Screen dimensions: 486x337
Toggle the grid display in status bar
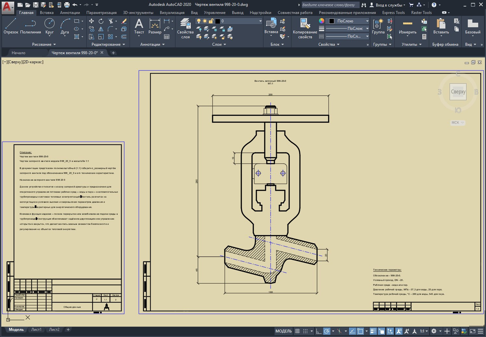(297, 331)
